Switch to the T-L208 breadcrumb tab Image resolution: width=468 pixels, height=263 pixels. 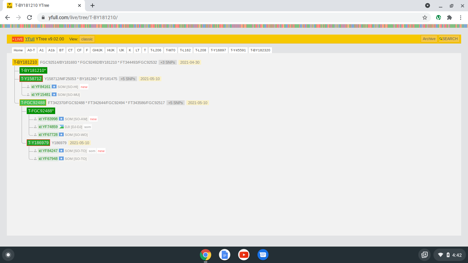201,50
